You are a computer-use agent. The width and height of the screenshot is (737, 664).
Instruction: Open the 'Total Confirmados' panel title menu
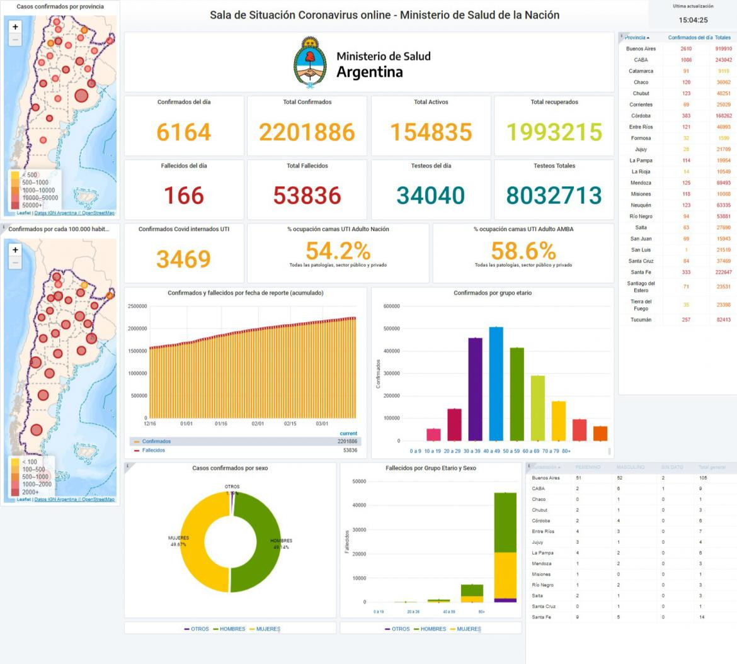(x=307, y=102)
